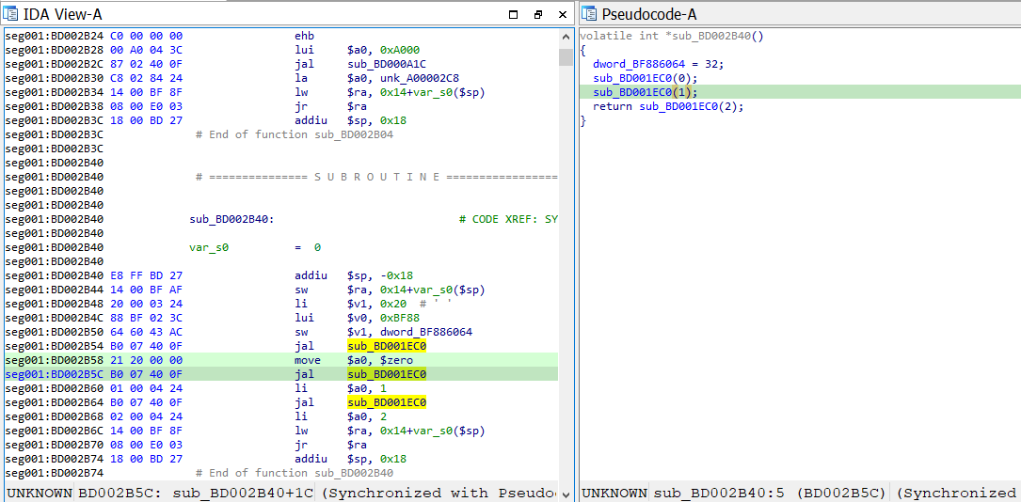Switch to the IDA View-A tab
The image size is (1021, 502).
tap(61, 14)
